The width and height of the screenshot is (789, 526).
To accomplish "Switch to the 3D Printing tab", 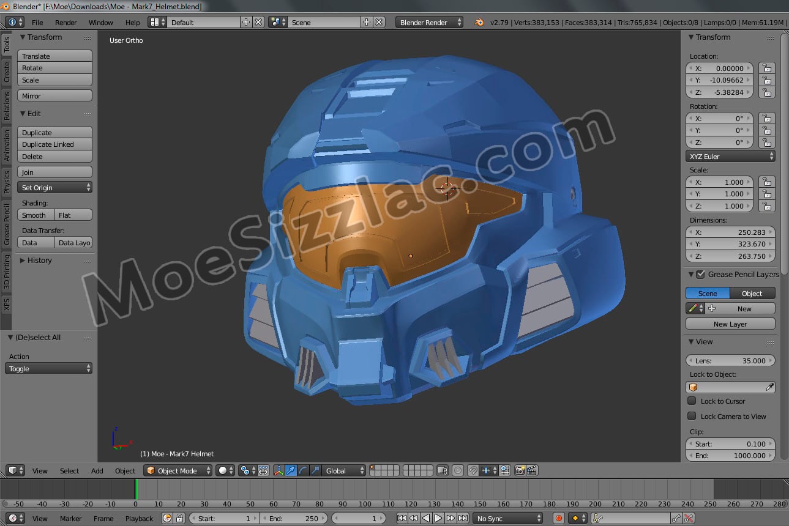I will (x=7, y=272).
